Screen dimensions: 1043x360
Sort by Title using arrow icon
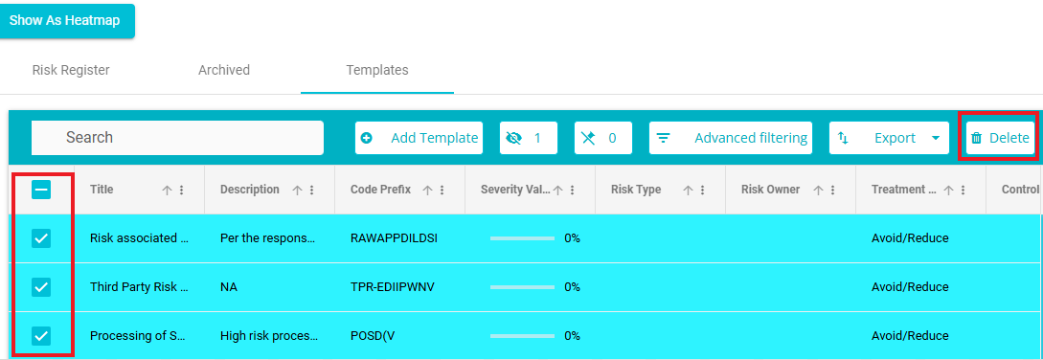point(167,190)
